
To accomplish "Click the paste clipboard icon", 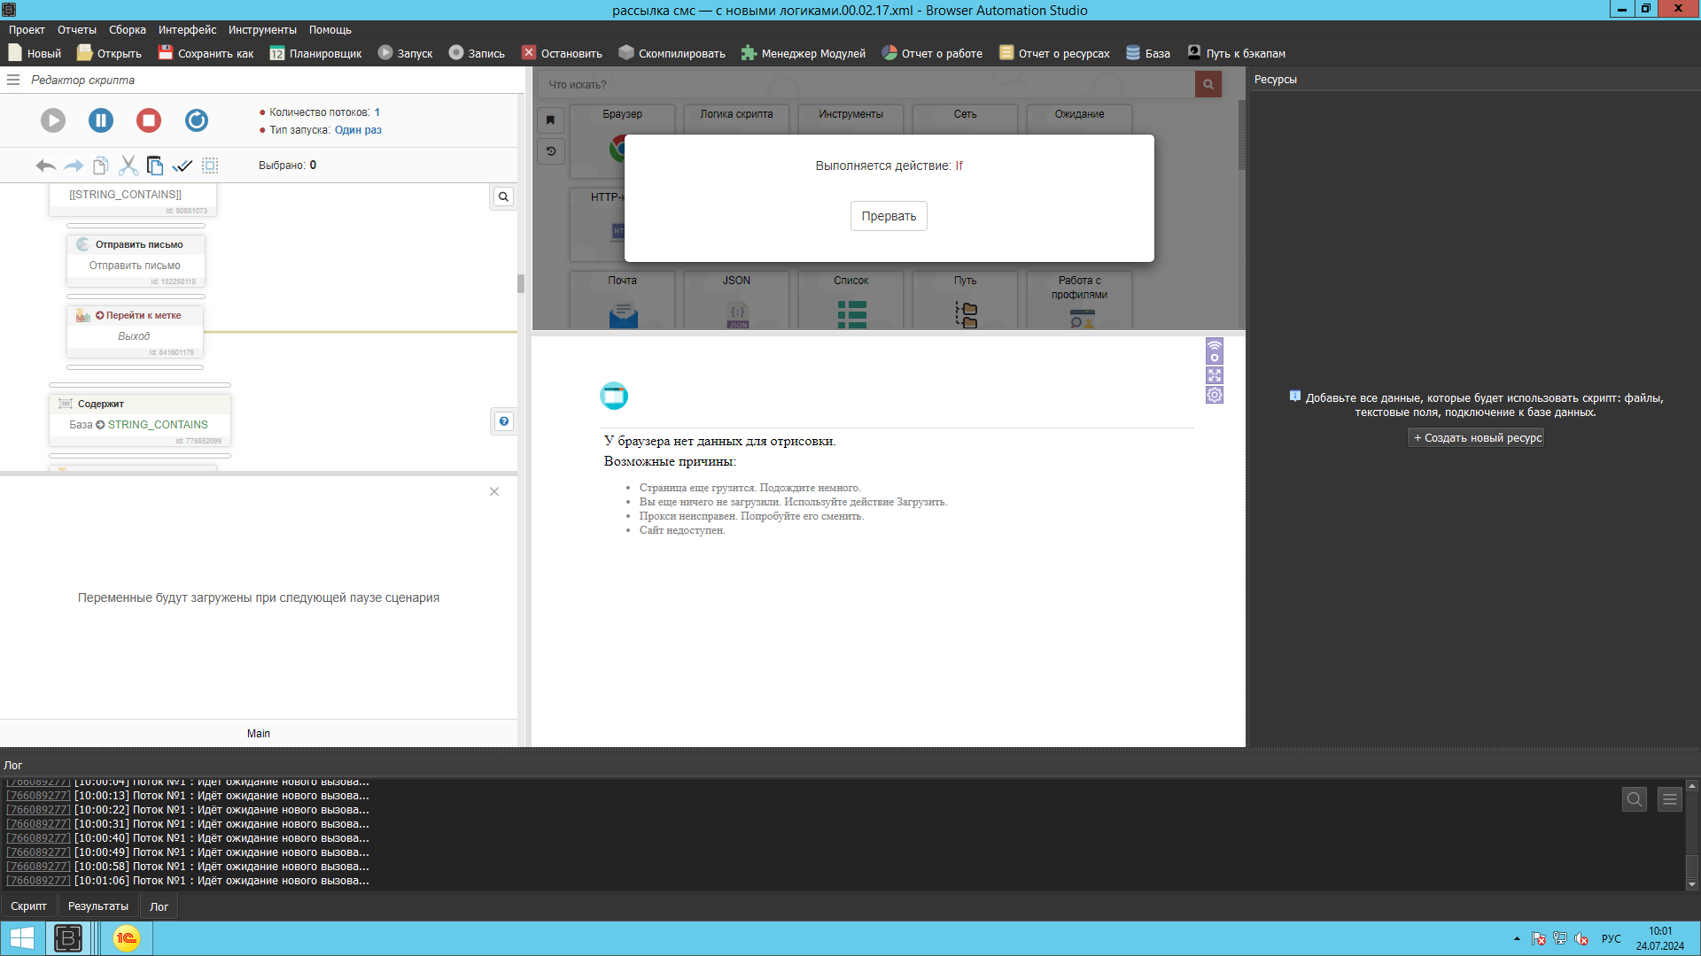I will point(155,166).
